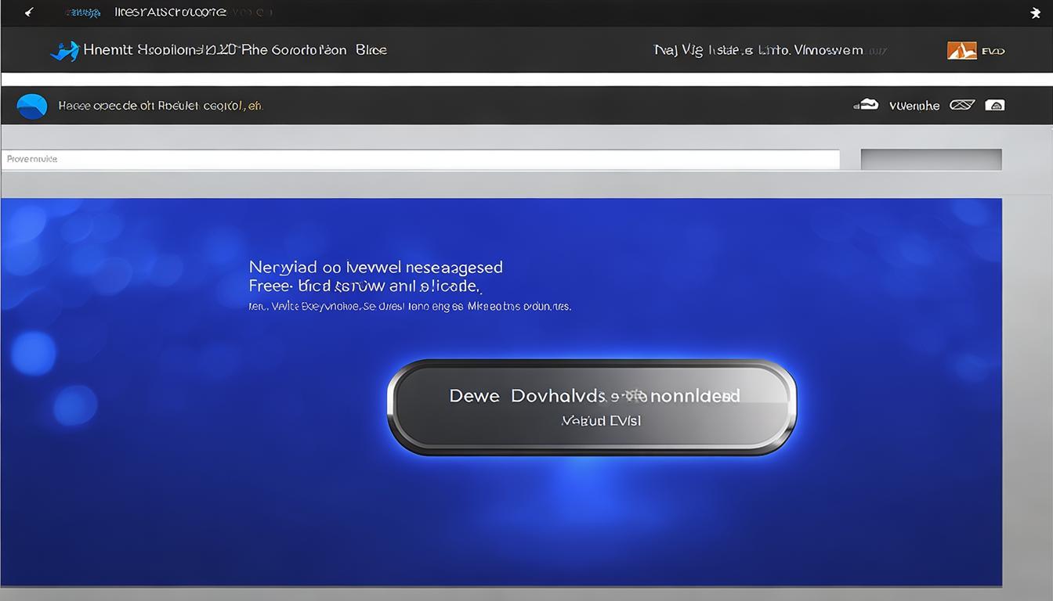Click the "Neryiad oo lvevwel" banner heading

pyautogui.click(x=375, y=268)
